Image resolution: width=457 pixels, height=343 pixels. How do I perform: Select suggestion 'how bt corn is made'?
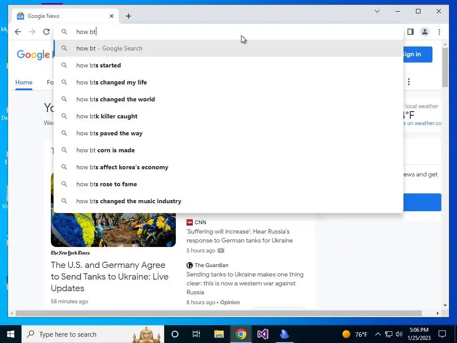(228, 150)
